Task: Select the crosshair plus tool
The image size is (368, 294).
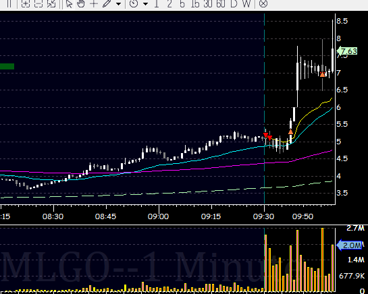Action: (94, 3)
